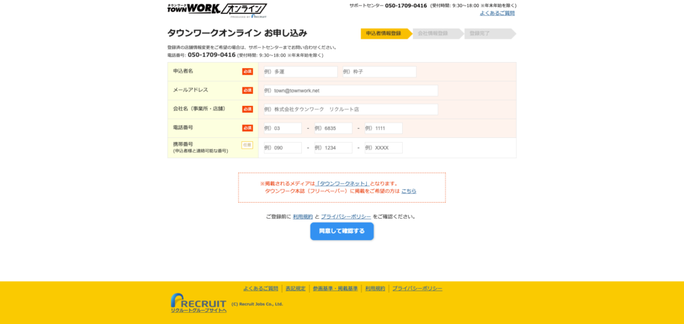This screenshot has height=324, width=684.
Task: Click the TownWork Online logo
Action: click(x=217, y=11)
